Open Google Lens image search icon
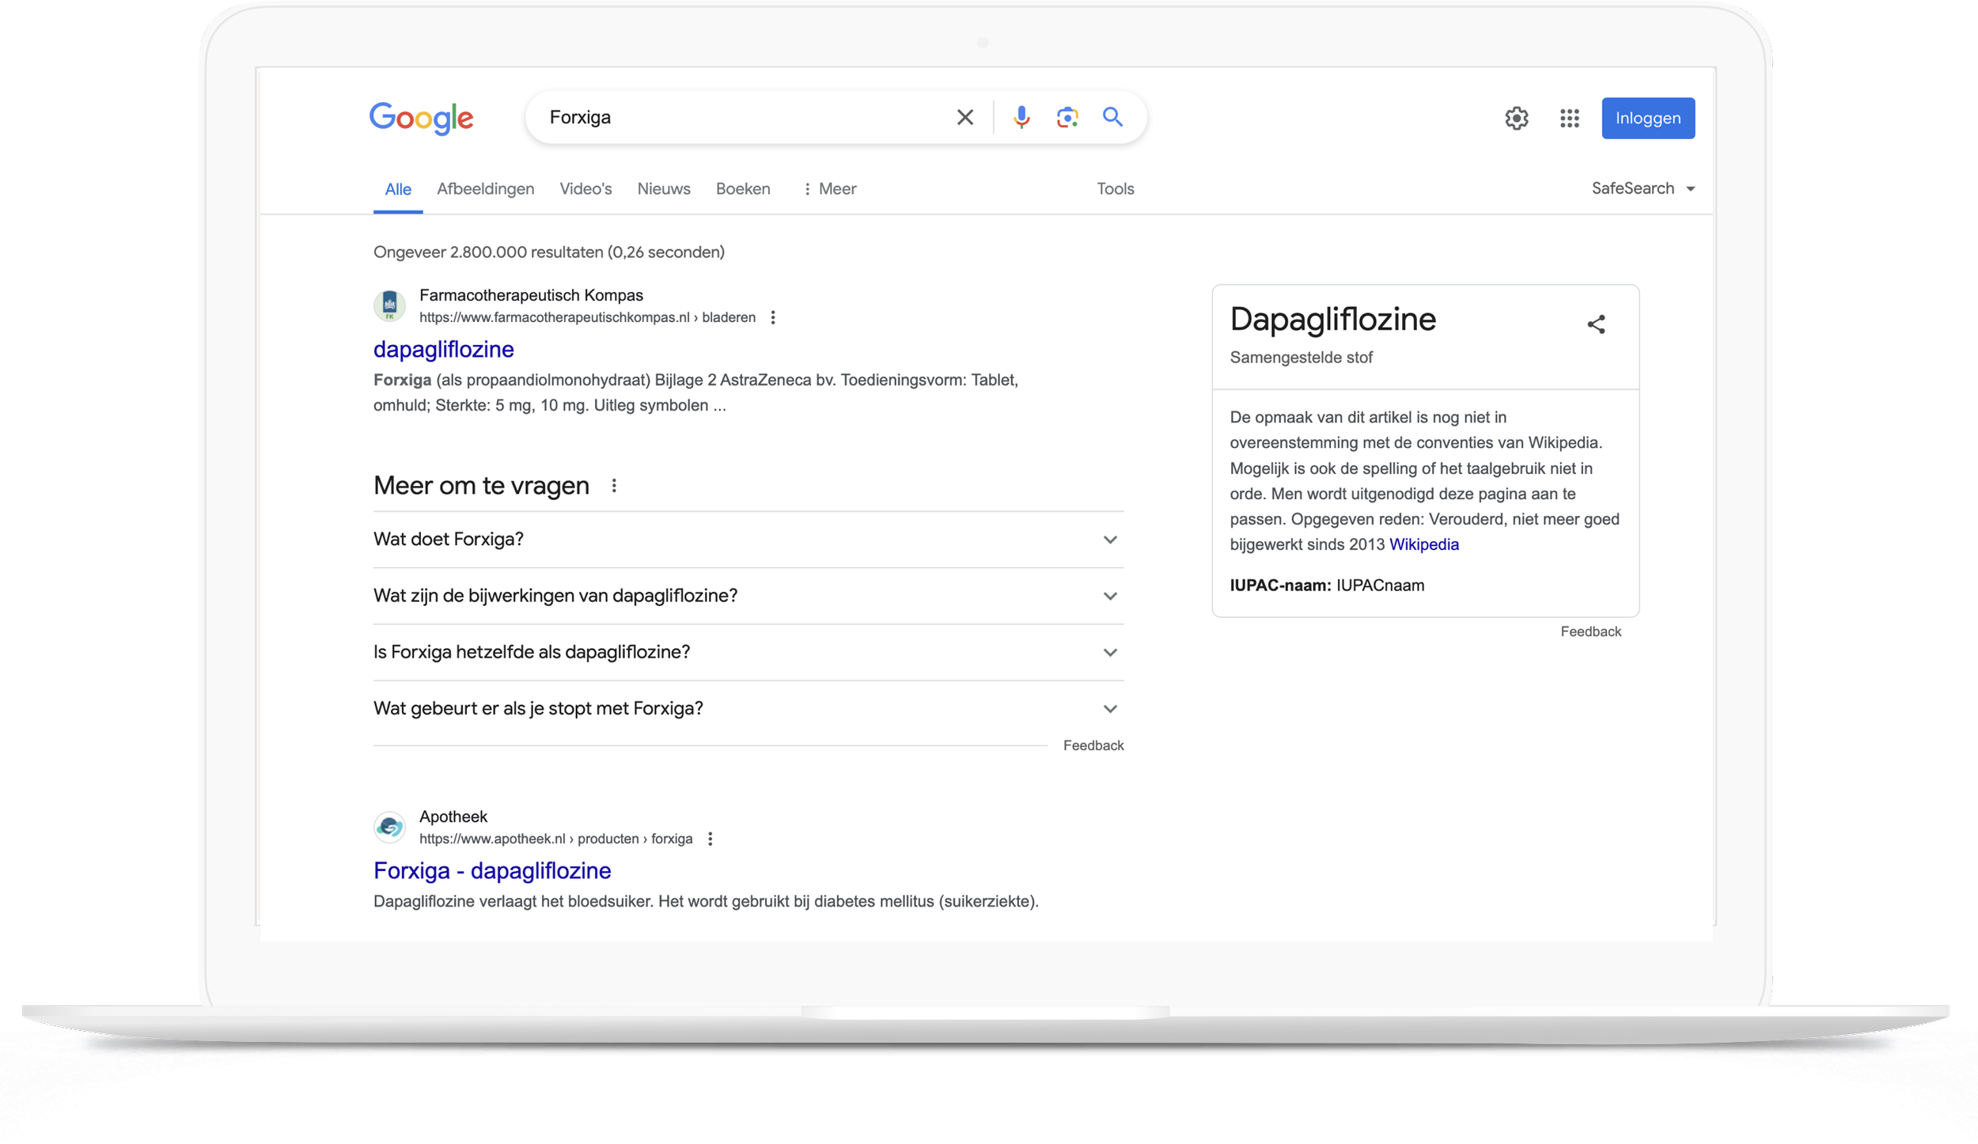 [x=1067, y=118]
